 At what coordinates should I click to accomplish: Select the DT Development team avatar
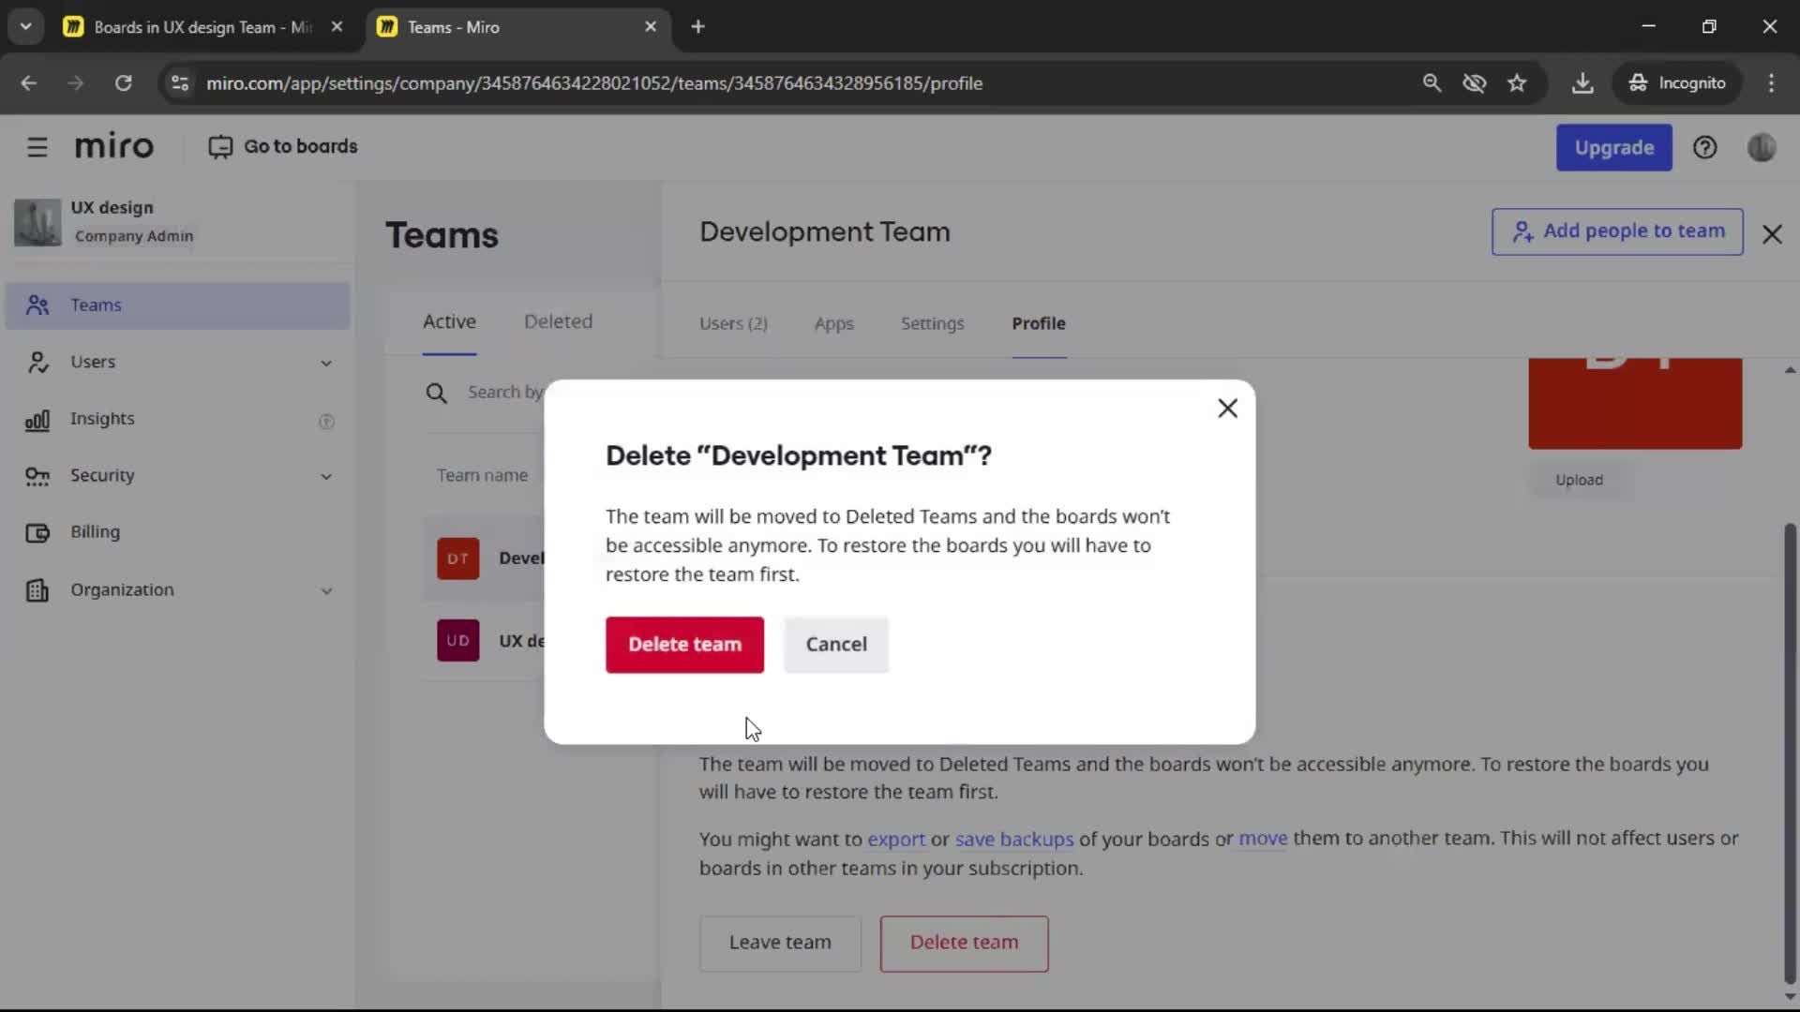(x=457, y=558)
